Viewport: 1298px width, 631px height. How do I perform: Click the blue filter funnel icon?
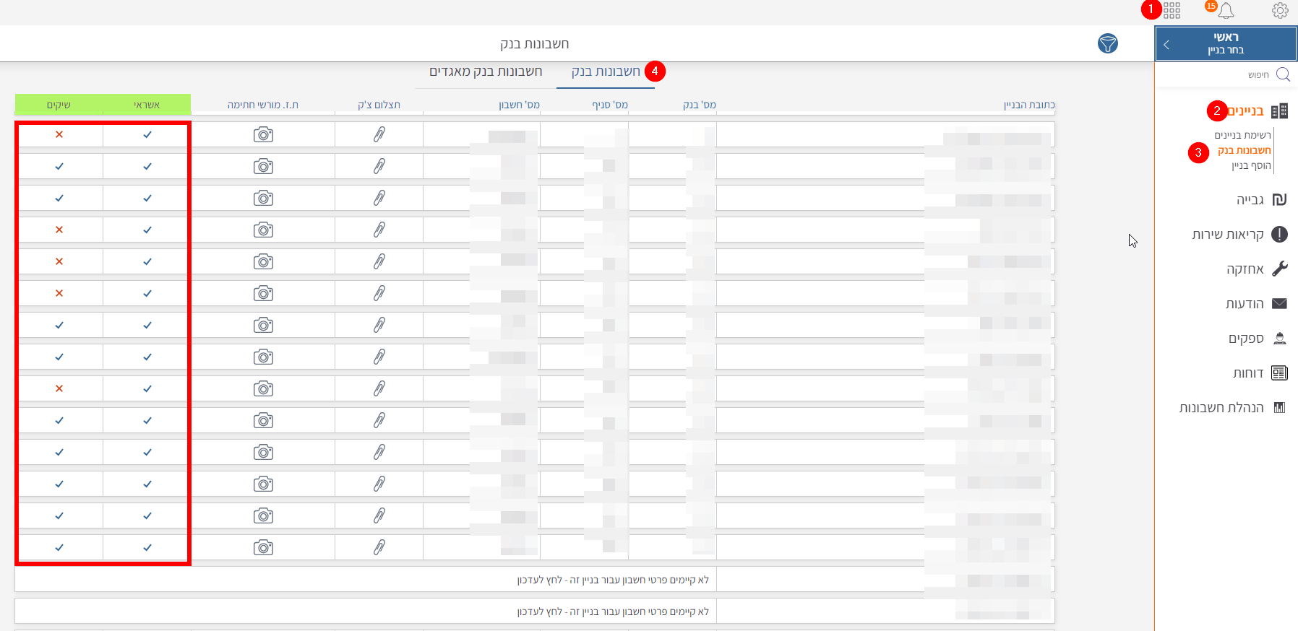1107,43
